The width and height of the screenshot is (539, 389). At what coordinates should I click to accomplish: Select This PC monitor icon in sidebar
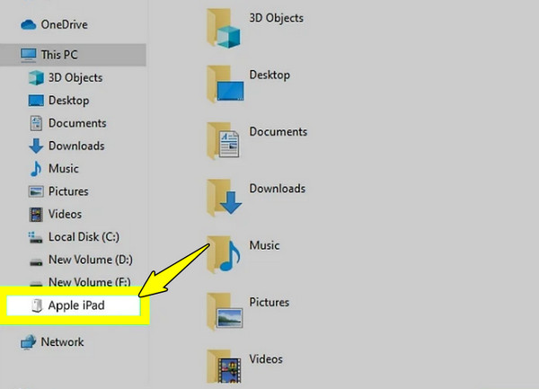click(28, 55)
